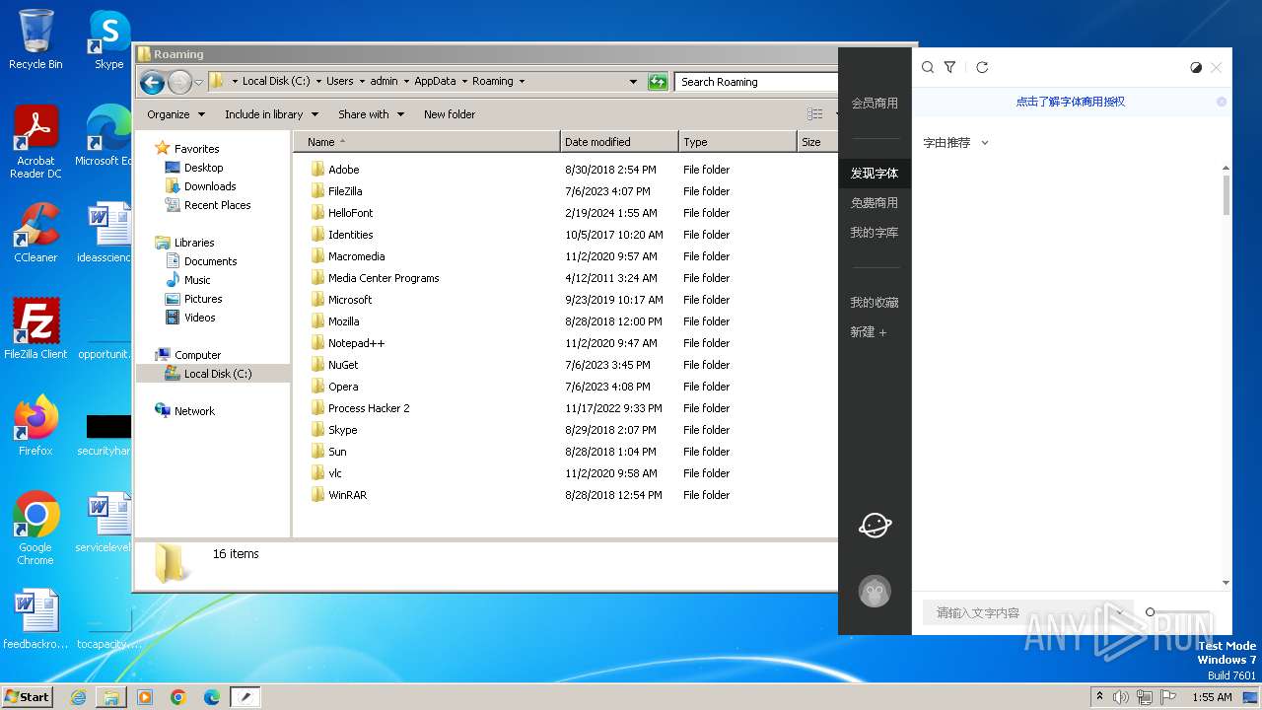Select Recent Places in navigation pane
This screenshot has height=710, width=1262.
point(217,205)
